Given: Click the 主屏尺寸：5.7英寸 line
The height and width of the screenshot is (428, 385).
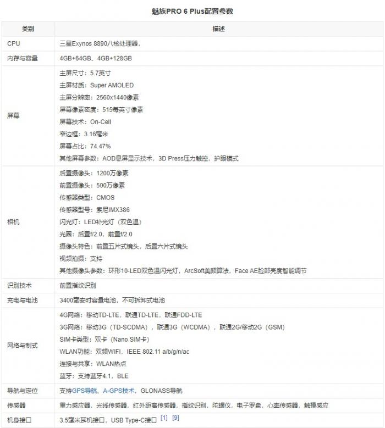Looking at the screenshot, I should (85, 73).
